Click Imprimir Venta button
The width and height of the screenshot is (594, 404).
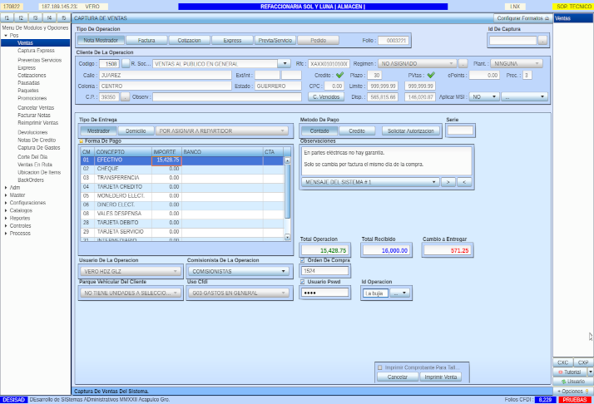pos(441,377)
